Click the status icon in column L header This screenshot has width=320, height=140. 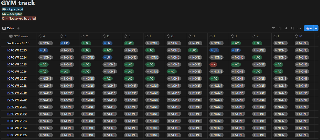pos(275,36)
